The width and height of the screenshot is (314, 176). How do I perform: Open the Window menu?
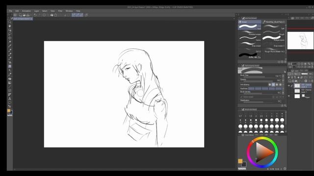(69, 11)
